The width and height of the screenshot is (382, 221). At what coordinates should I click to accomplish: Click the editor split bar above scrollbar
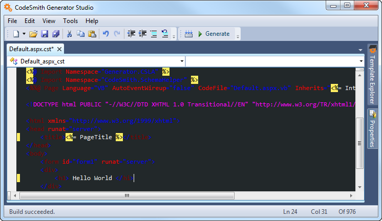coord(359,70)
